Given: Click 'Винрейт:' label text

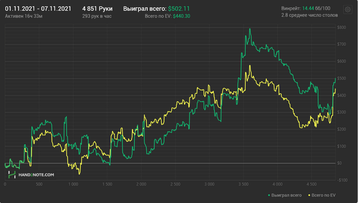Looking at the screenshot, I should (x=291, y=9).
